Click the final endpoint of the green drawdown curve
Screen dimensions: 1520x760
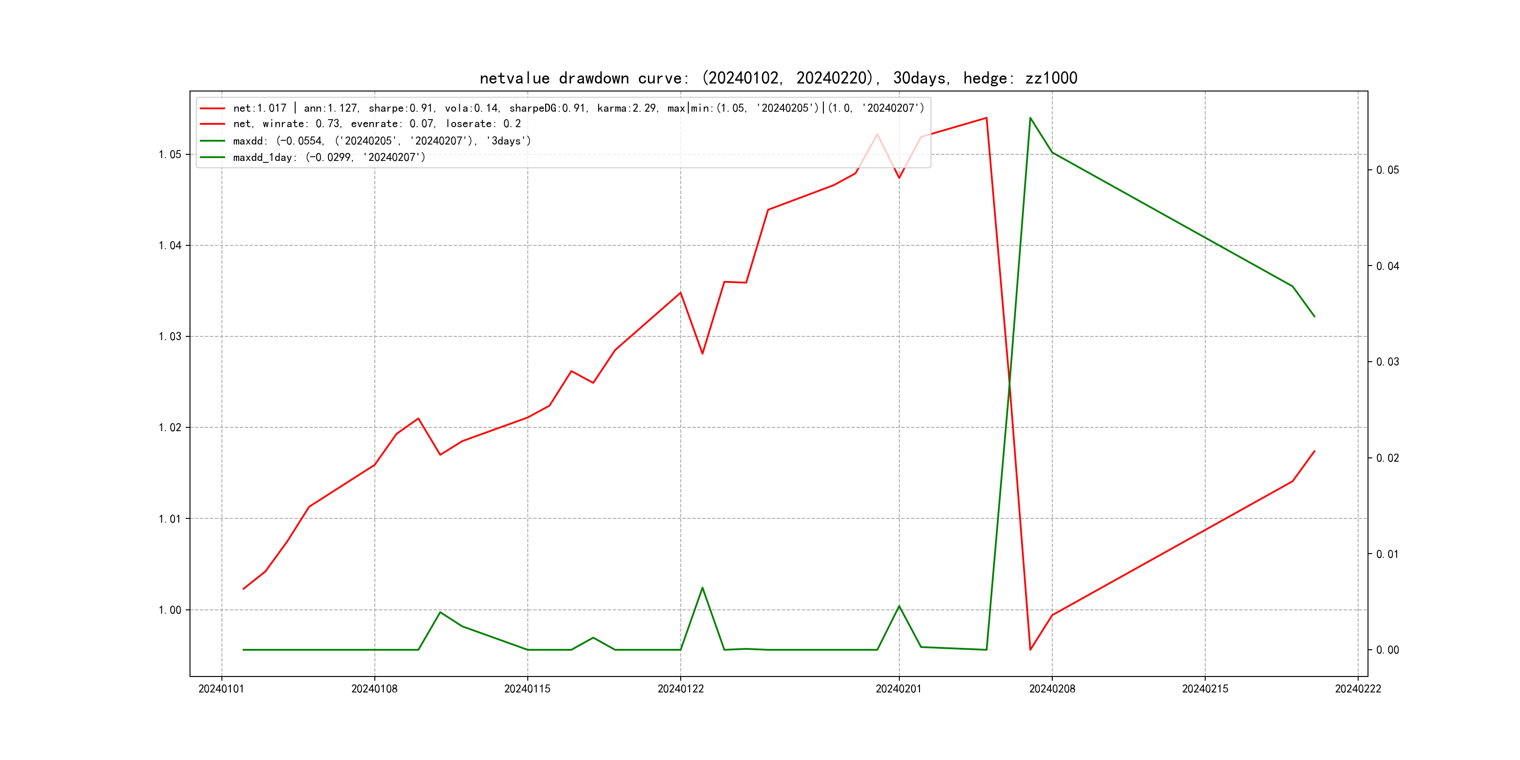pyautogui.click(x=1315, y=317)
